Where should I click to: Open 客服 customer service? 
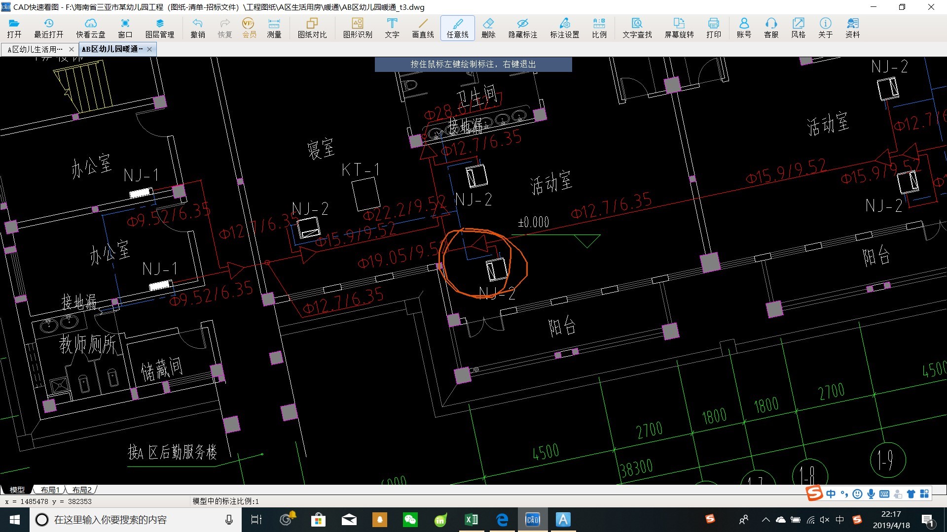pyautogui.click(x=771, y=28)
